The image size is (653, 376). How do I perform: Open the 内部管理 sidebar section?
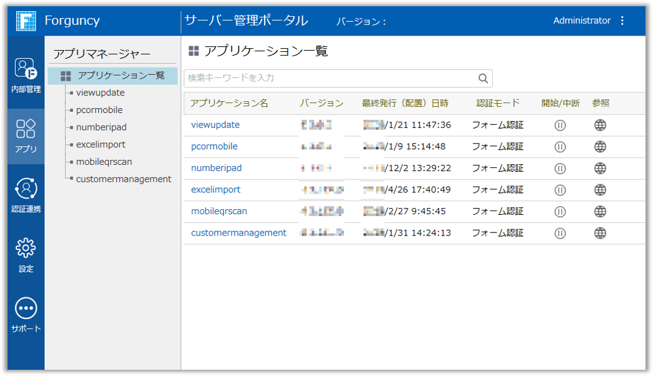26,75
